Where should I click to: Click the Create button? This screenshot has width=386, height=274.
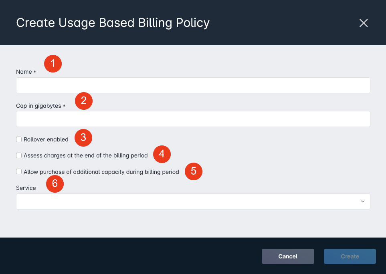click(x=350, y=256)
